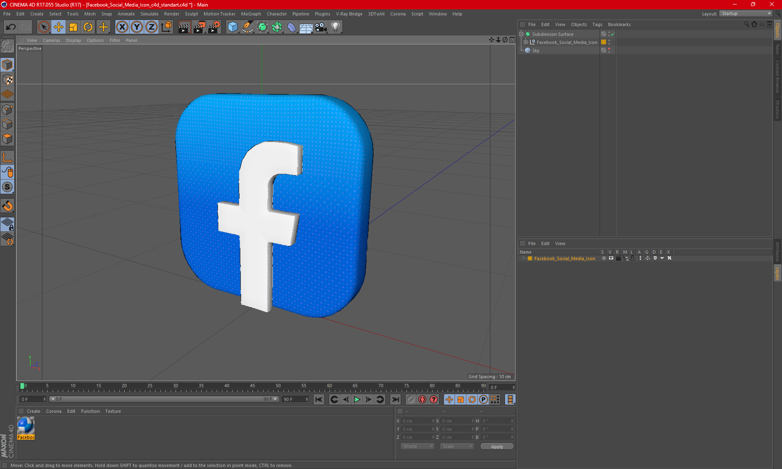The width and height of the screenshot is (782, 469).
Task: Open the viewport Display menu
Action: (73, 40)
